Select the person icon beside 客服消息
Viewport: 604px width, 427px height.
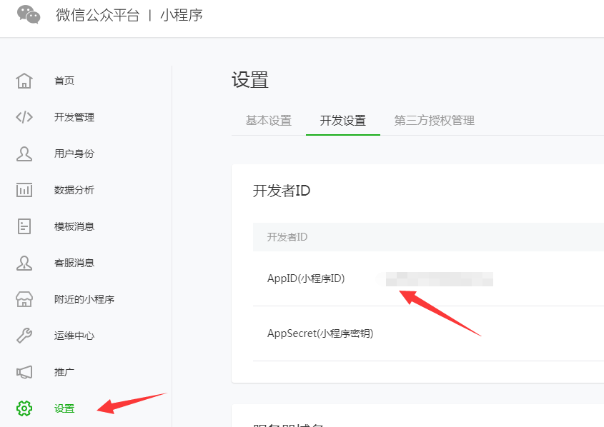[x=24, y=263]
